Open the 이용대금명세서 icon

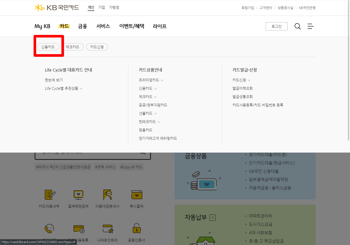tap(107, 195)
